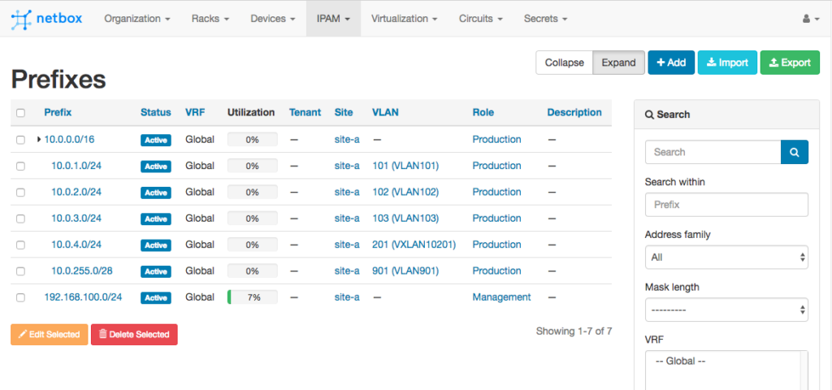832x390 pixels.
Task: Open VLAN 102 (VLAN102) link
Action: [x=406, y=192]
